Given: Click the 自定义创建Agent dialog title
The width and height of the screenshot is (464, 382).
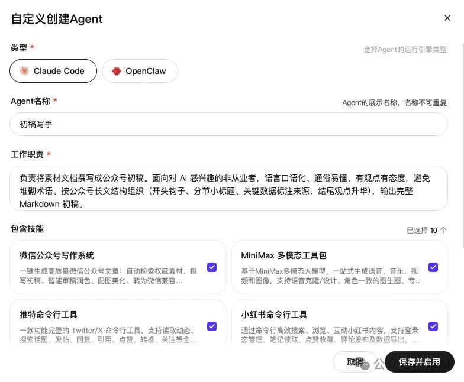Looking at the screenshot, I should 57,19.
